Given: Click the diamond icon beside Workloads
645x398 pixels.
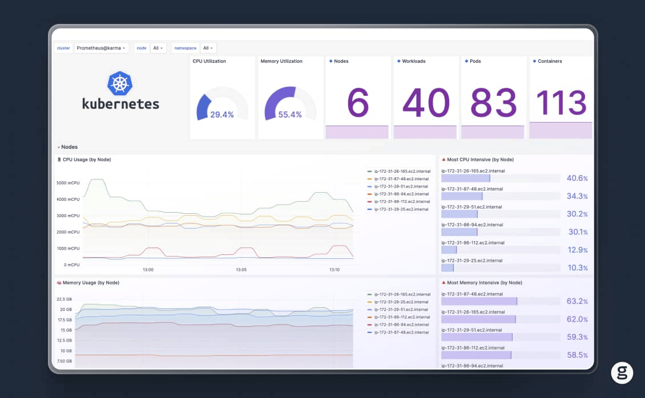Looking at the screenshot, I should click(x=398, y=61).
